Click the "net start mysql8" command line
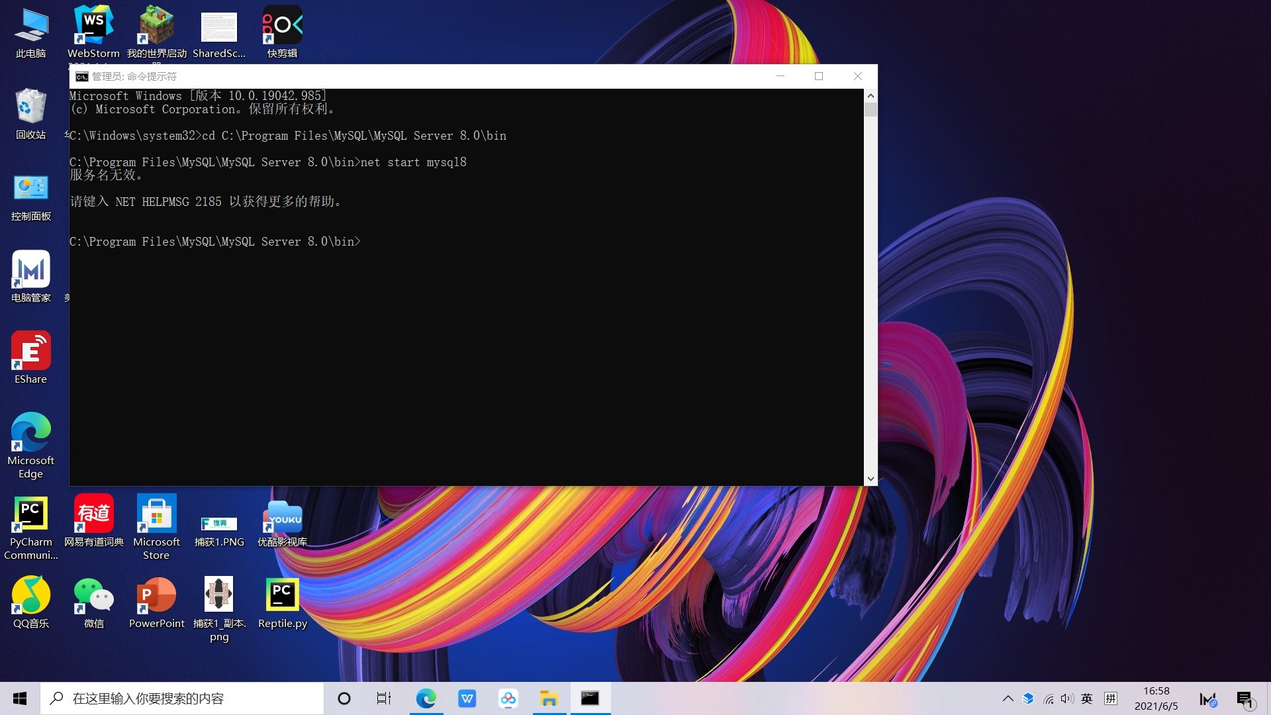The height and width of the screenshot is (715, 1271). (x=268, y=162)
